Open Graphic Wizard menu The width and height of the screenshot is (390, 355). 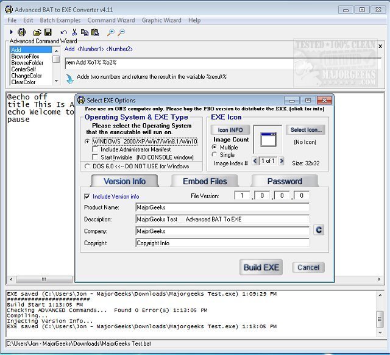tap(161, 20)
